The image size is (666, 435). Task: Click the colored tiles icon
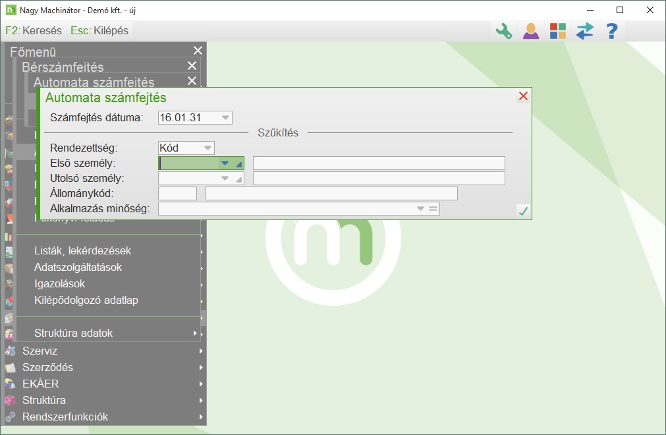pos(558,31)
